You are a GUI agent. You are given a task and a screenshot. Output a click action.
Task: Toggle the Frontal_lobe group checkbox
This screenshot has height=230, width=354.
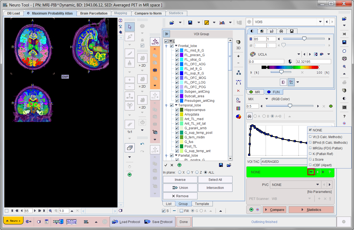click(x=172, y=46)
